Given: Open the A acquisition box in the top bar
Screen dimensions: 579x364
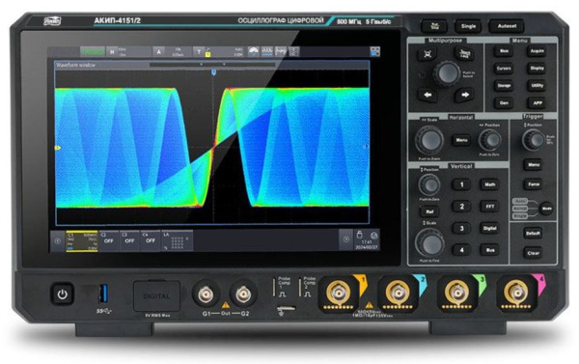Looking at the screenshot, I should [173, 52].
